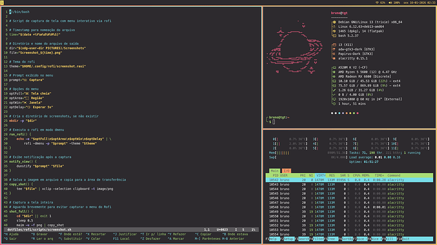
Task: Click the ^W Onde está? shortcut in nano footer
Action: click(x=70, y=234)
